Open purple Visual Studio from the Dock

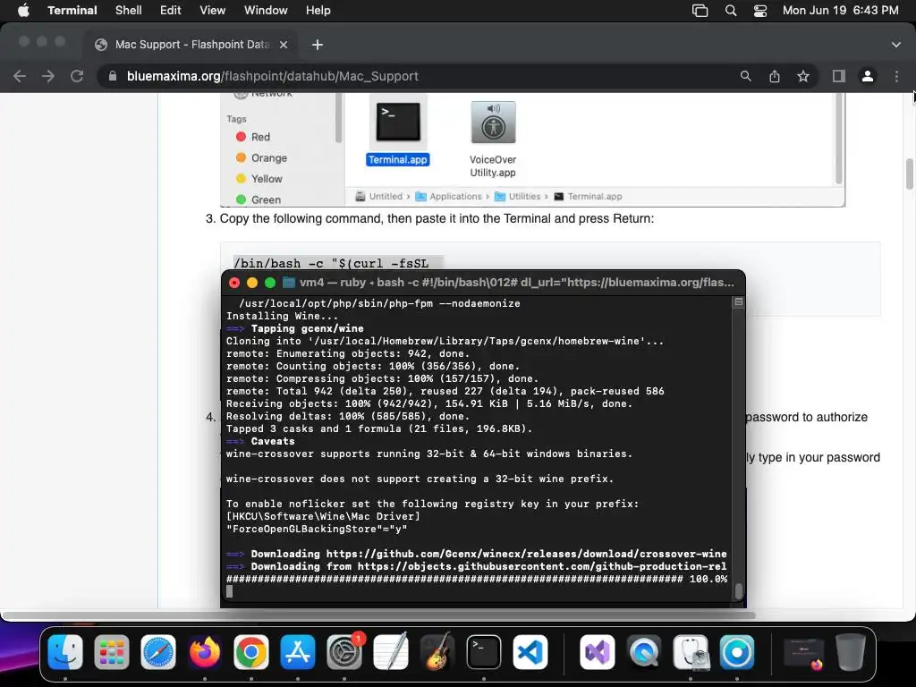597,652
